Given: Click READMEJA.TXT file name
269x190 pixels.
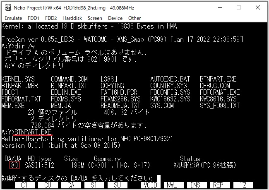Looking at the screenshot, I should [120, 106].
